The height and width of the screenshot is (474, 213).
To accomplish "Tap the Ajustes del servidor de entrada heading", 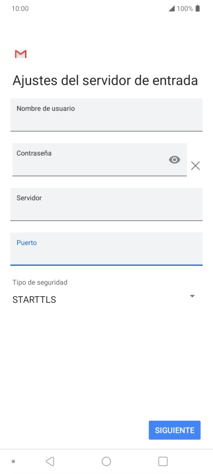I will click(x=105, y=81).
